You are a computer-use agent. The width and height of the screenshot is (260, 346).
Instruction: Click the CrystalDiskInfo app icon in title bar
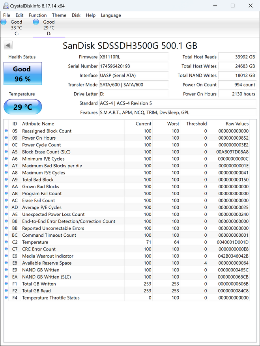coord(6,6)
